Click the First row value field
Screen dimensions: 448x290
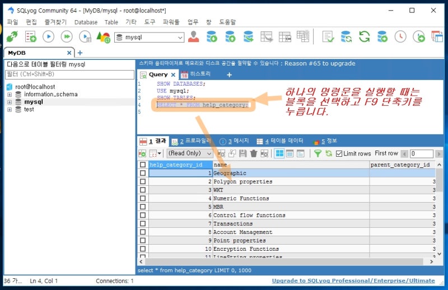coord(422,154)
